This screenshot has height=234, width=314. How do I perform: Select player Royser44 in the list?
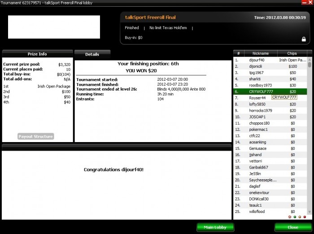(270, 98)
